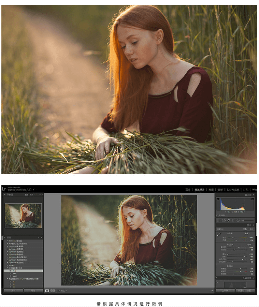This screenshot has height=307, width=259.
Task: Toggle histogram highlight clipping indicator
Action: [253, 199]
